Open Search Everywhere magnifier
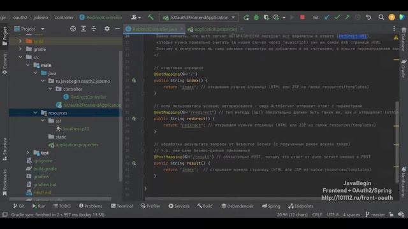Screen dimensions: 408x229 pos(381,17)
